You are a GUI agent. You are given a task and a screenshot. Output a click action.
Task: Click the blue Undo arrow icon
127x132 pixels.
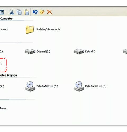click(35, 12)
